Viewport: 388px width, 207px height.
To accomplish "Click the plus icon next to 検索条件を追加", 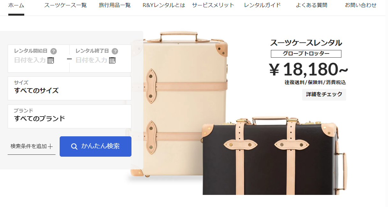I will (x=50, y=146).
